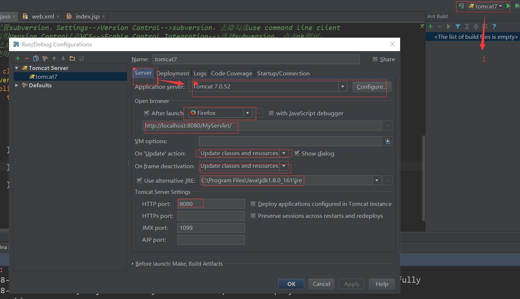Start debugging with the green bug icon

(x=517, y=6)
